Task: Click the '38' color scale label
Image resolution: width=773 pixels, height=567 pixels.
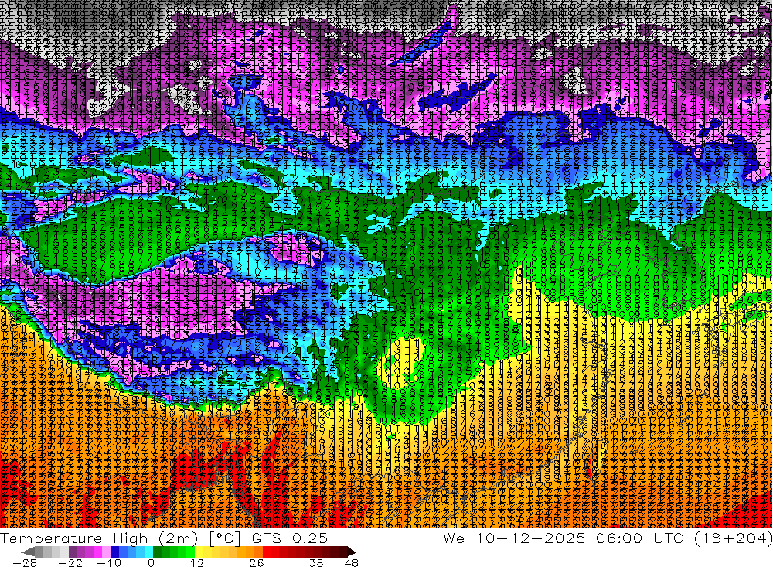Action: point(316,562)
